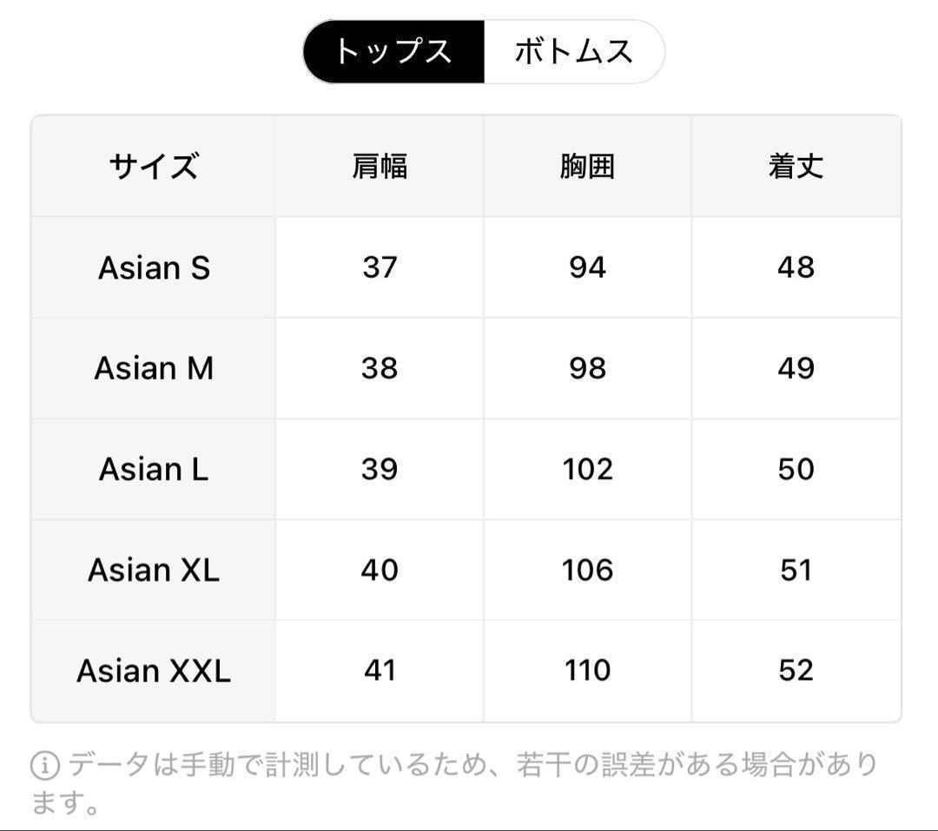Screen dimensions: 938x831
Task: Select the 胸囲 column header
Action: [x=587, y=166]
